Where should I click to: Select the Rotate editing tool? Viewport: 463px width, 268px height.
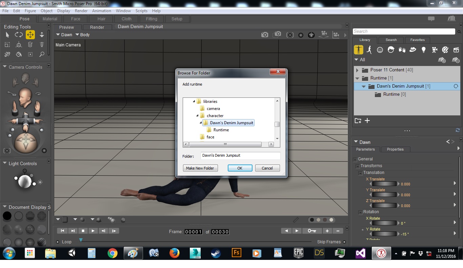coord(19,35)
